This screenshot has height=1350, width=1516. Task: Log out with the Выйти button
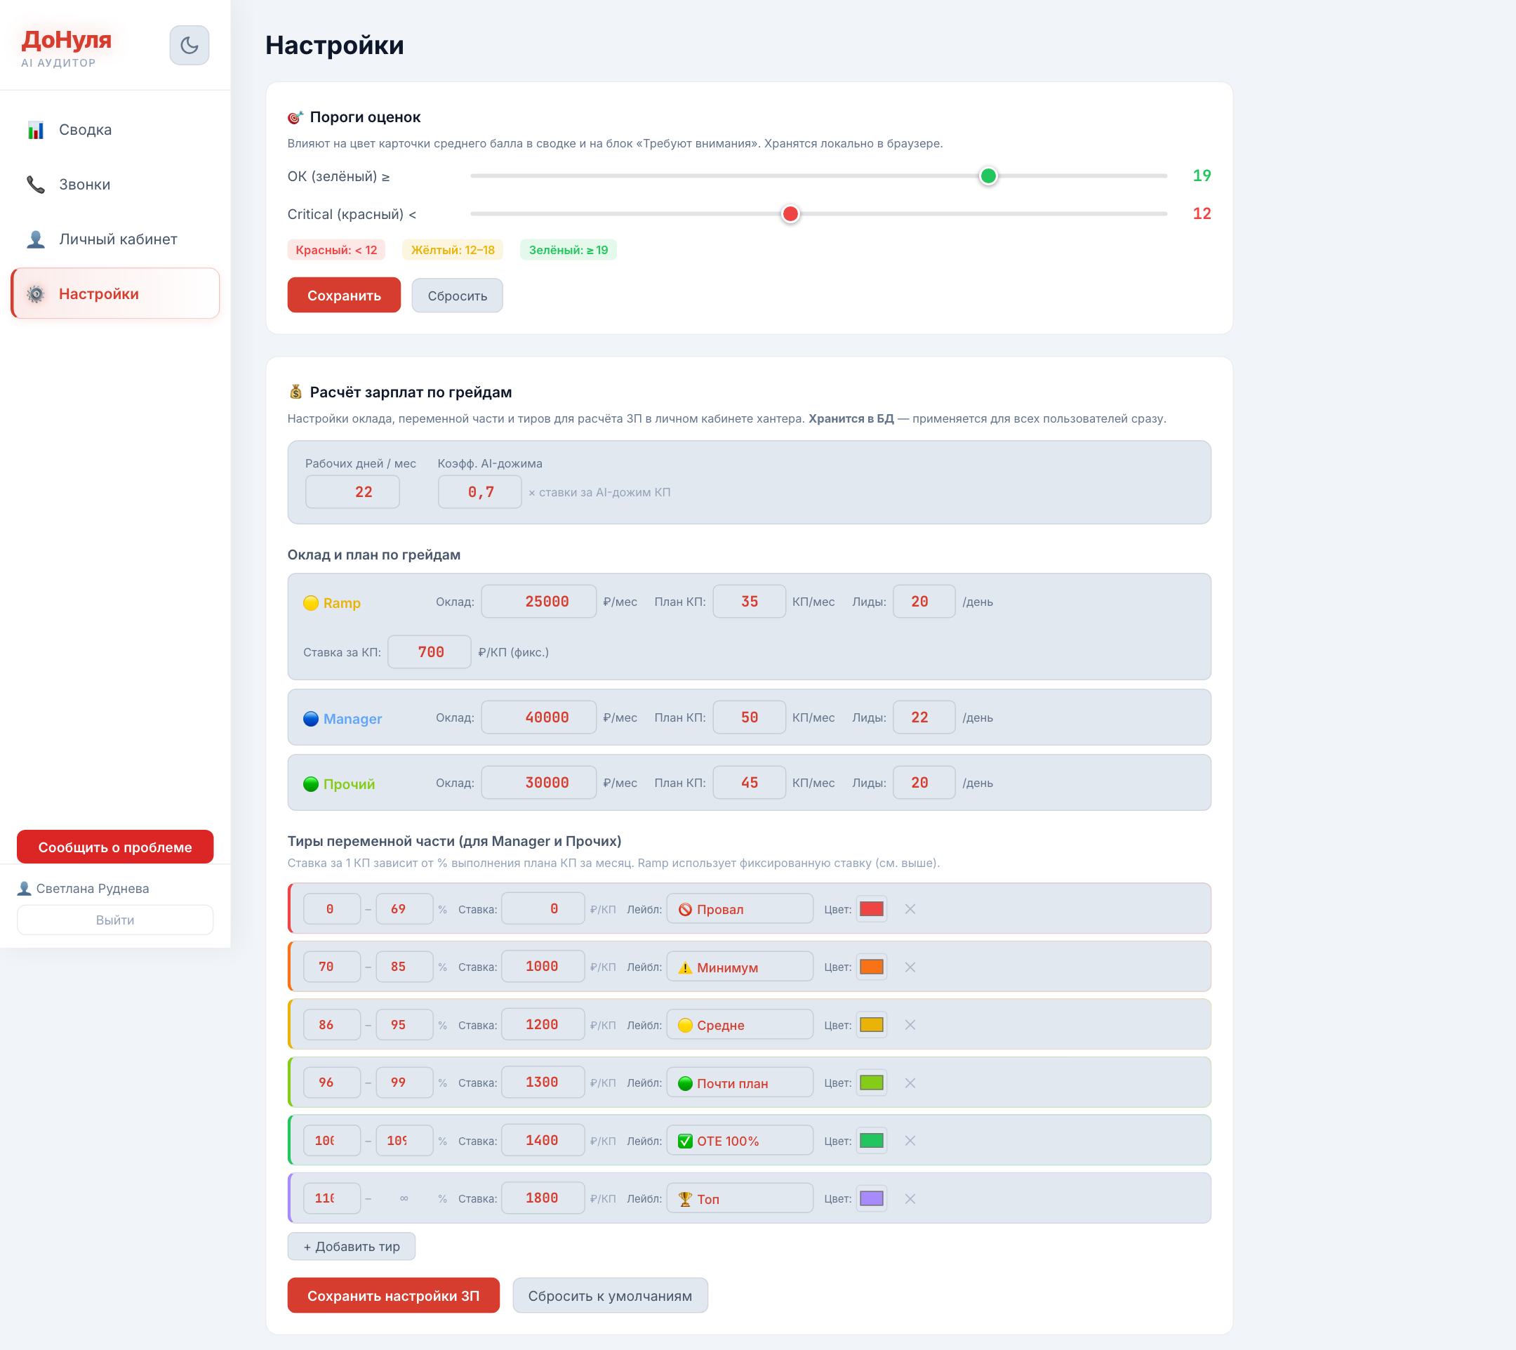(115, 920)
